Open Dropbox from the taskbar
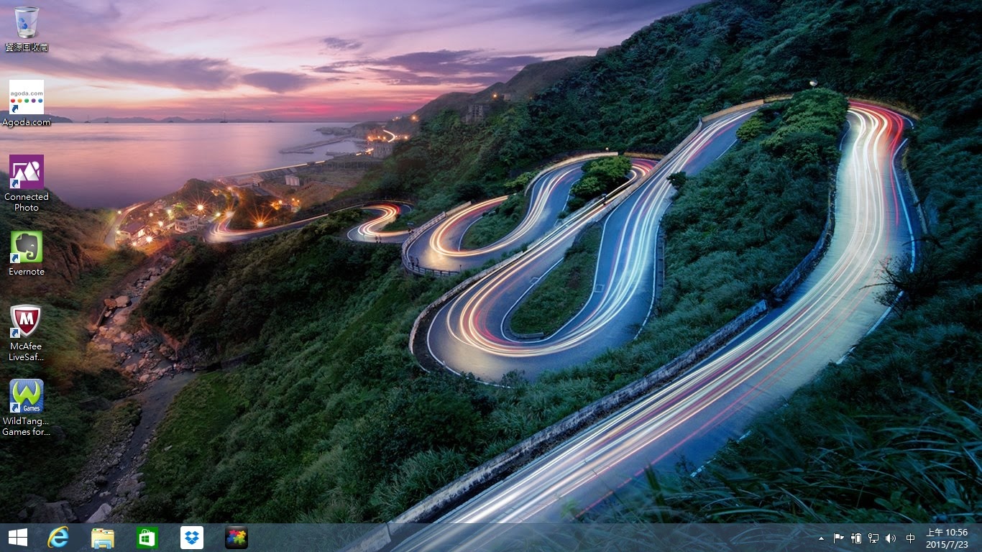The image size is (982, 552). click(192, 538)
